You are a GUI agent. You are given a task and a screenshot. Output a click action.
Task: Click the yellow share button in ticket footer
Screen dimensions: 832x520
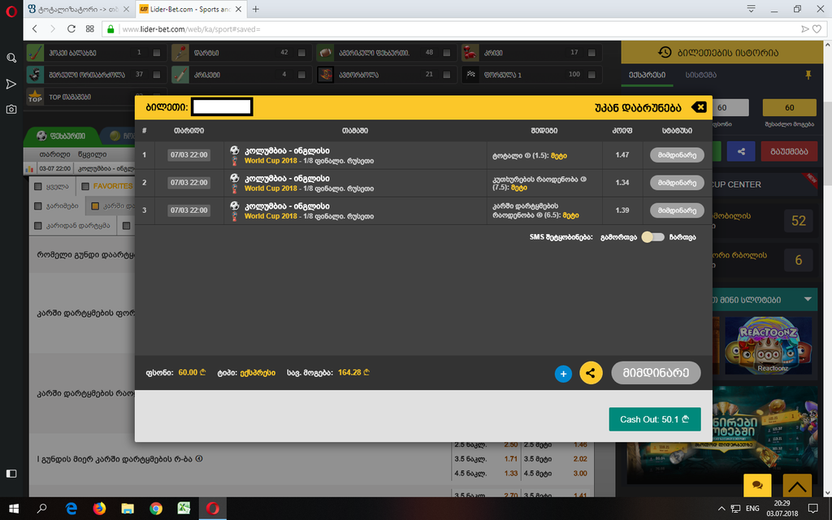[x=591, y=373]
